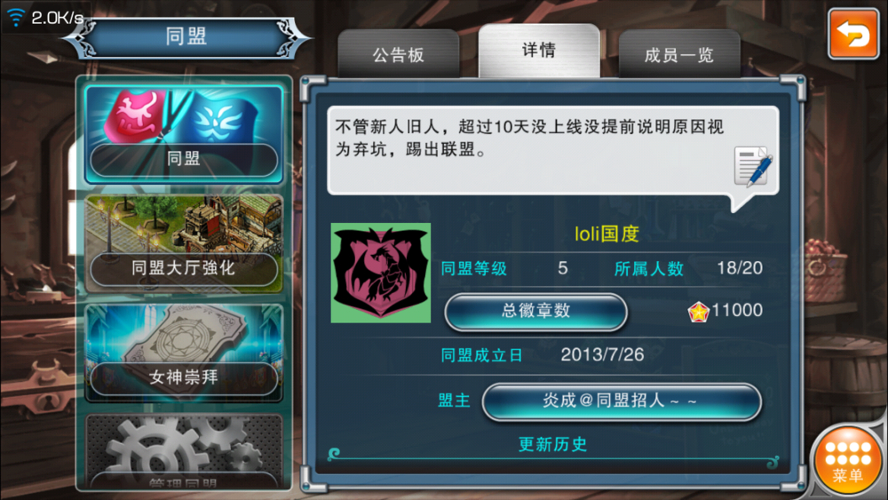Open the orange 菜单 menu button
The height and width of the screenshot is (500, 888).
[848, 462]
